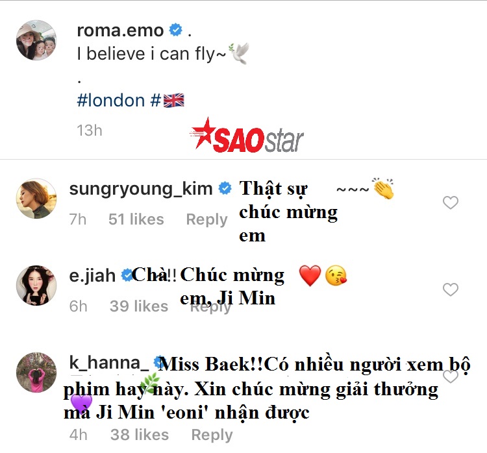The height and width of the screenshot is (453, 487).
Task: Open e.jiah's profile avatar
Action: [36, 286]
